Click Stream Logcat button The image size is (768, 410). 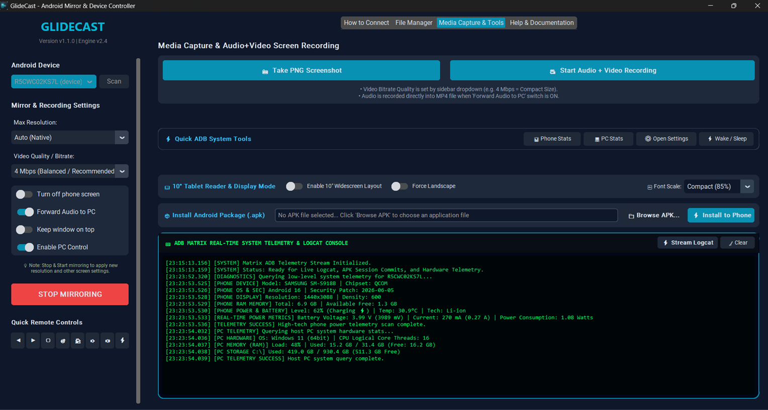[x=688, y=243]
